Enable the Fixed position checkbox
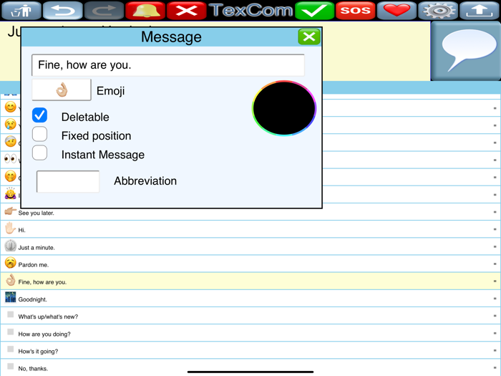The image size is (501, 376). pos(39,135)
